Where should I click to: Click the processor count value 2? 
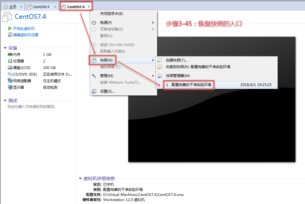click(44, 61)
